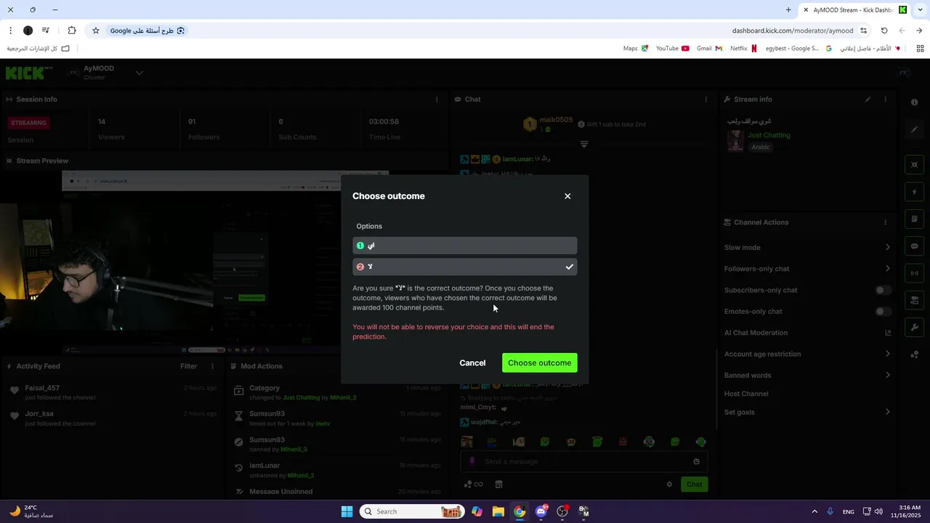Open Activity Feed three-dot menu
Image resolution: width=930 pixels, height=523 pixels.
[212, 366]
